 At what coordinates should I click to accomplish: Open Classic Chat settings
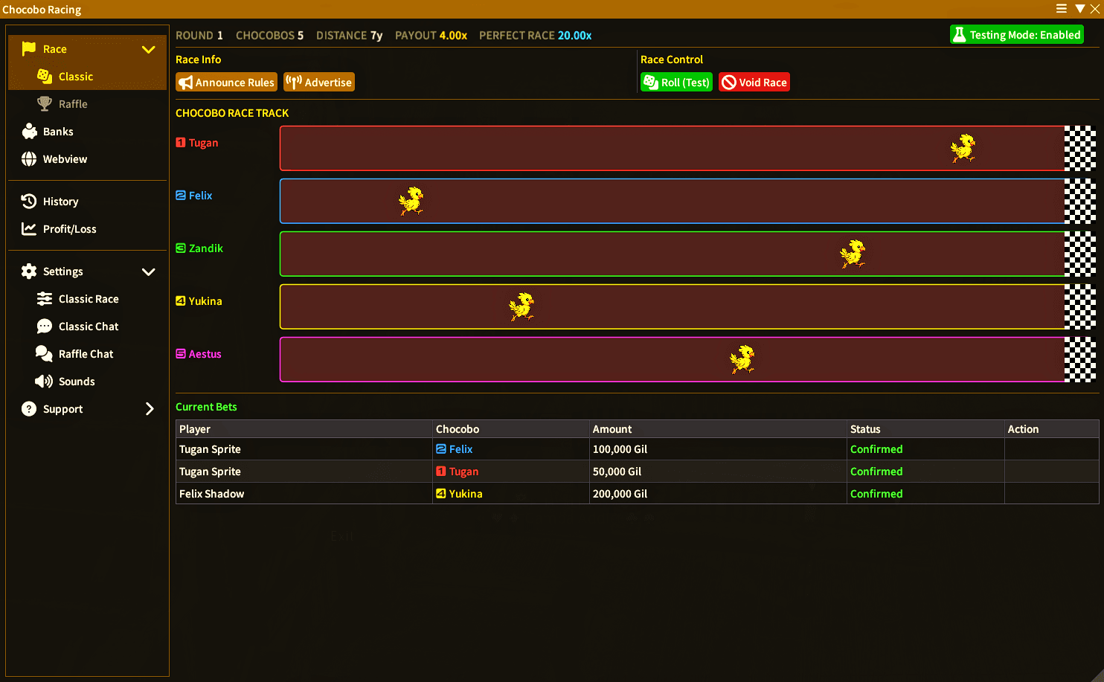(x=88, y=326)
